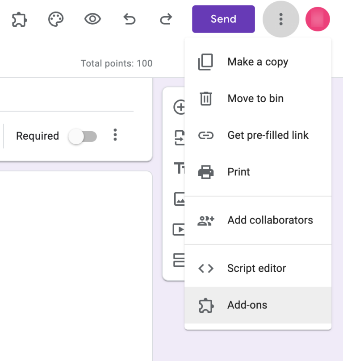Add a title and description via the Tt icon
Viewport: 343px width, 361px height.
tap(180, 168)
